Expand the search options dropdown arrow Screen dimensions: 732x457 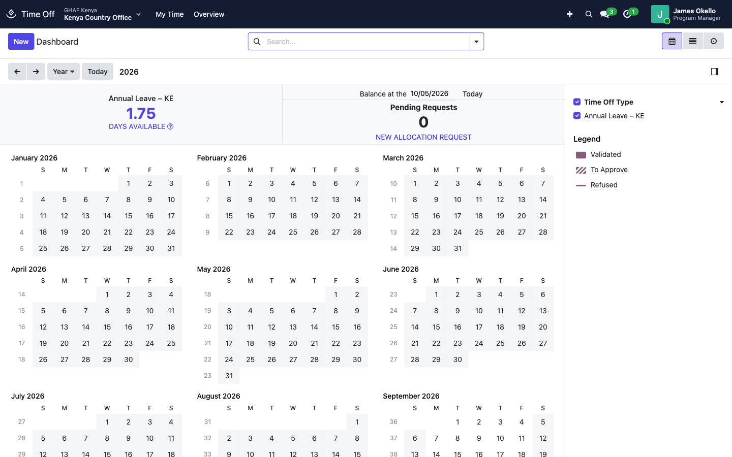tap(476, 42)
